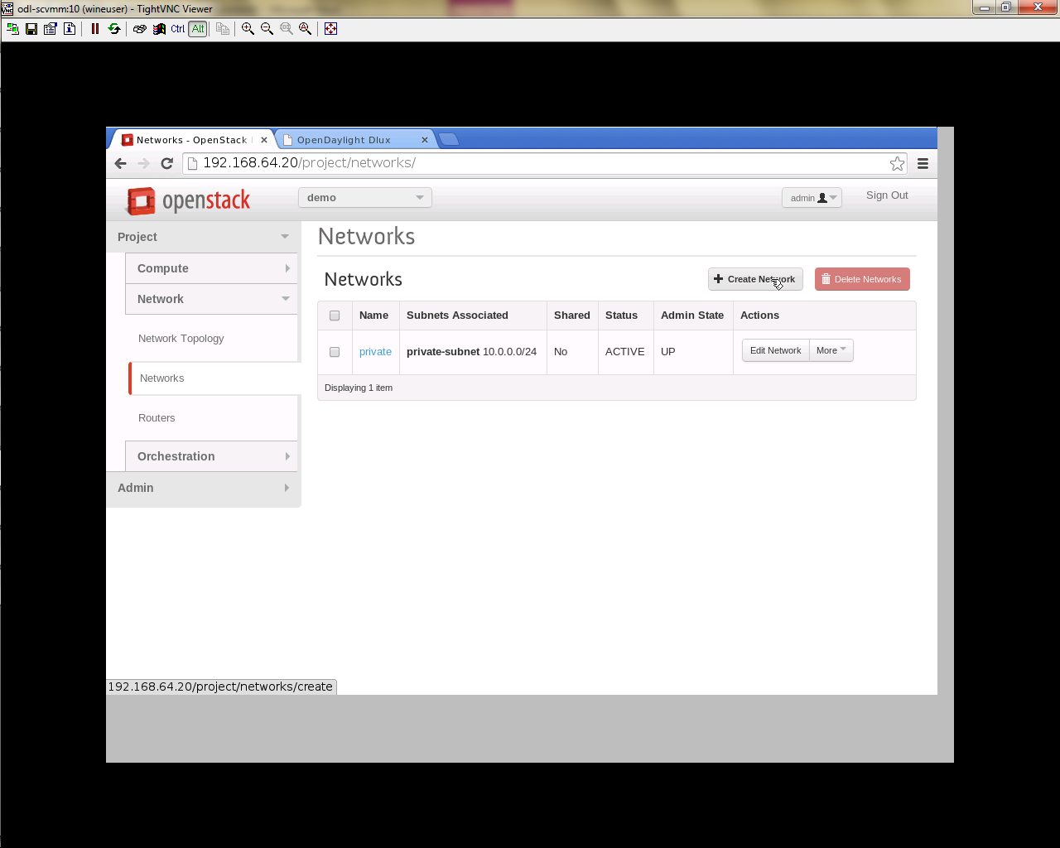1060x848 pixels.
Task: Check the select-all checkbox in table header
Action: click(335, 316)
